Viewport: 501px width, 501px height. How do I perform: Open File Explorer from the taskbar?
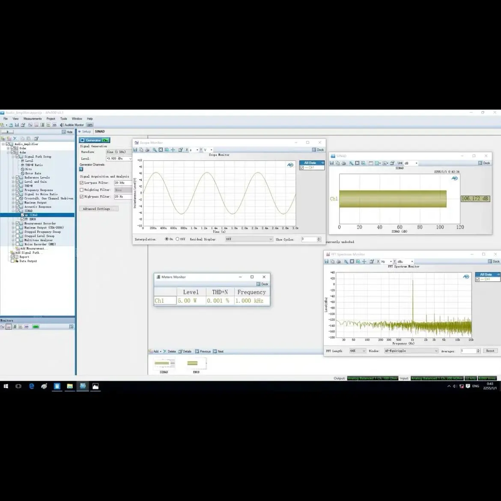click(70, 386)
